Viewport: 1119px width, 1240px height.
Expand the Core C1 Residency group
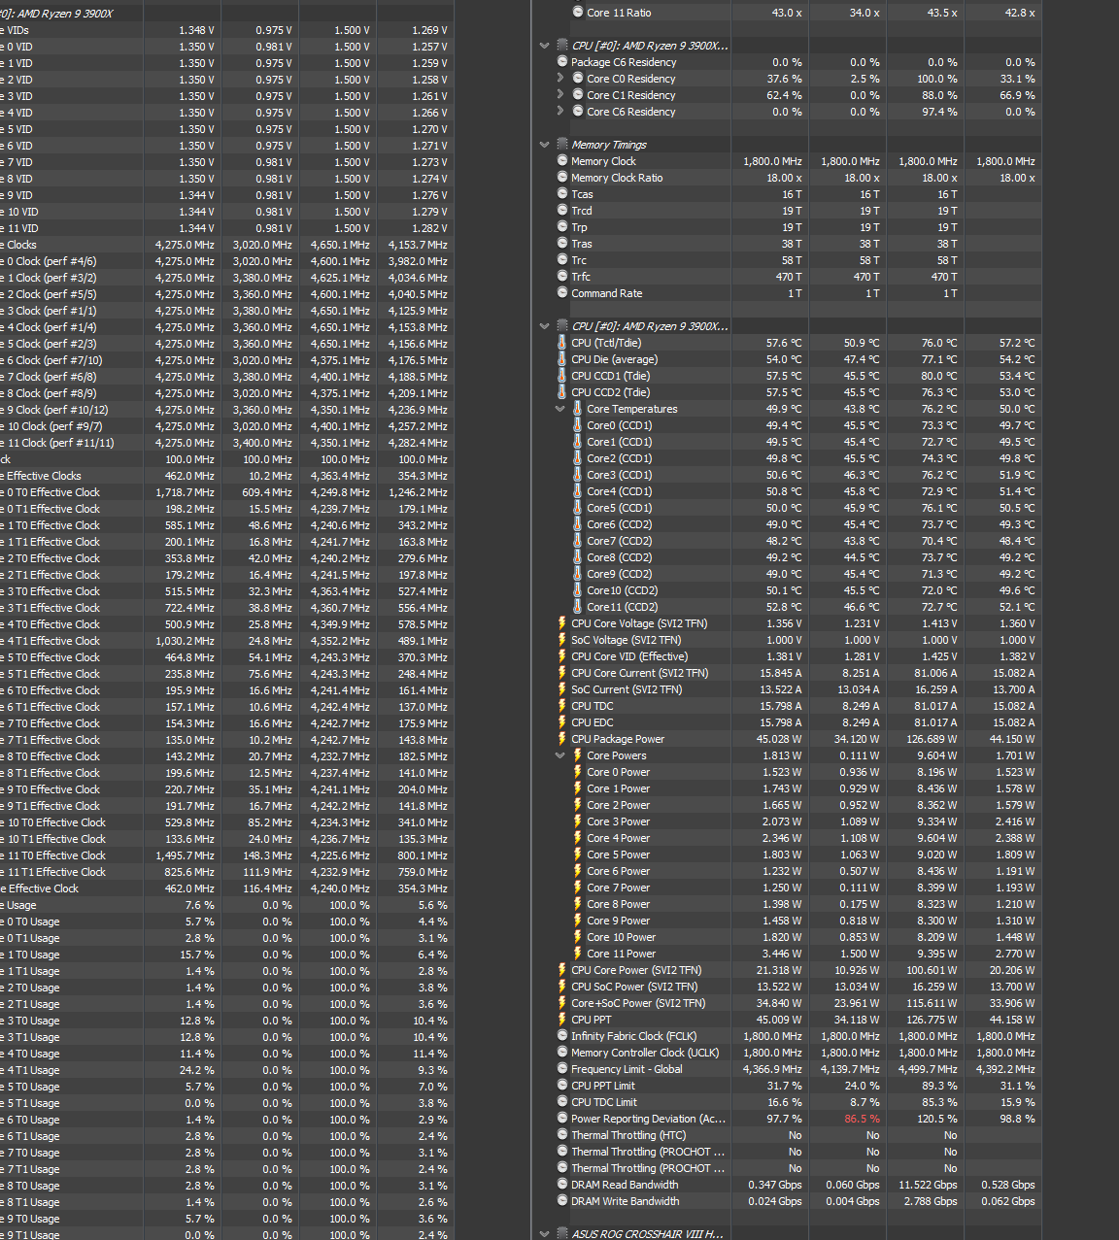tap(560, 95)
